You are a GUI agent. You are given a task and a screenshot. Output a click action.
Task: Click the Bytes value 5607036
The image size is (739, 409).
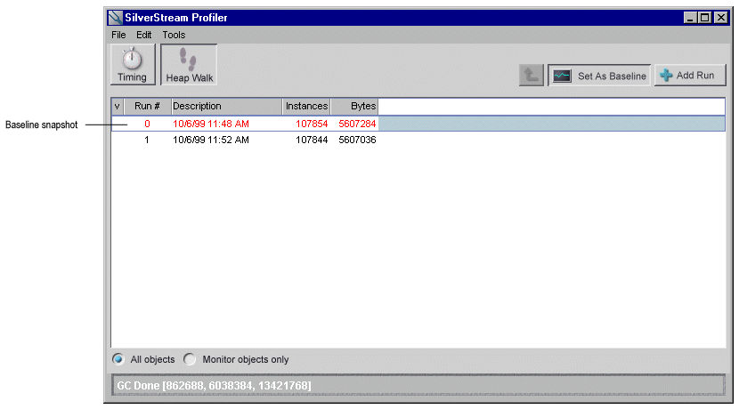click(357, 140)
